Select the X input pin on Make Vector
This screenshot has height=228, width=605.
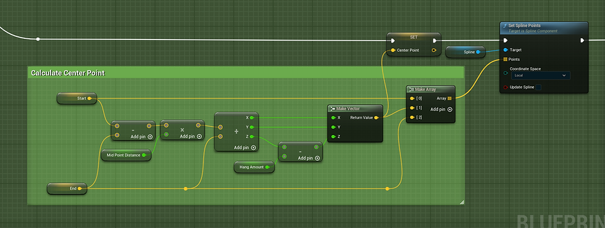coord(333,118)
